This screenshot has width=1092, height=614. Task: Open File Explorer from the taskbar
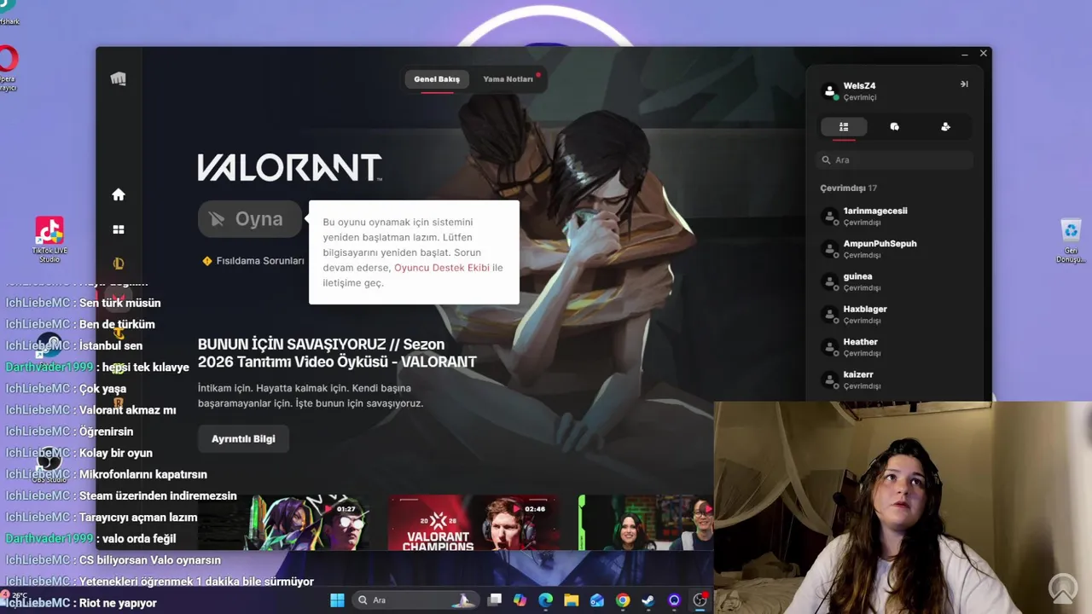click(571, 600)
